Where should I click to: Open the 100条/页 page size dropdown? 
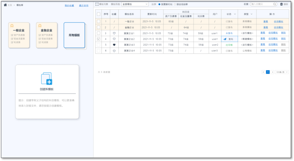tap(282, 72)
